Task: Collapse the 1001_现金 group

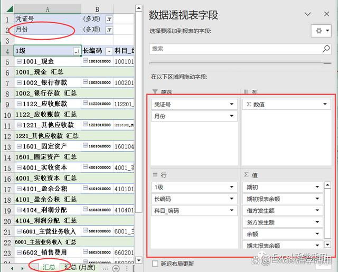Action: coord(19,62)
